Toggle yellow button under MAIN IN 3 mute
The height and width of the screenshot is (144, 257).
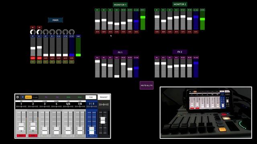46,62
